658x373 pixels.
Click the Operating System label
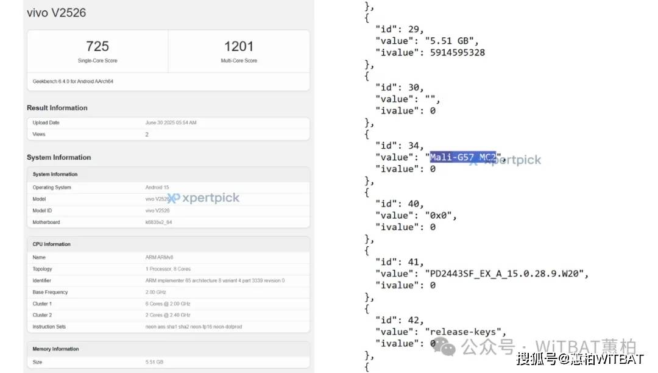pyautogui.click(x=52, y=188)
